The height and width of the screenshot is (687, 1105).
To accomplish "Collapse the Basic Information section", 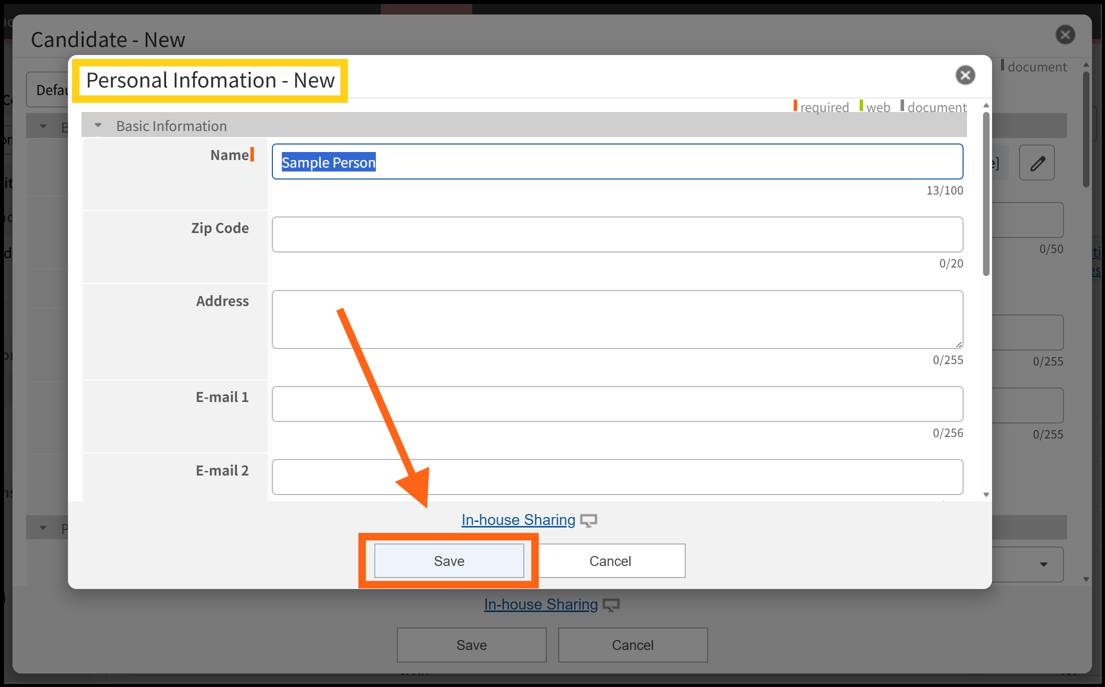I will 98,125.
